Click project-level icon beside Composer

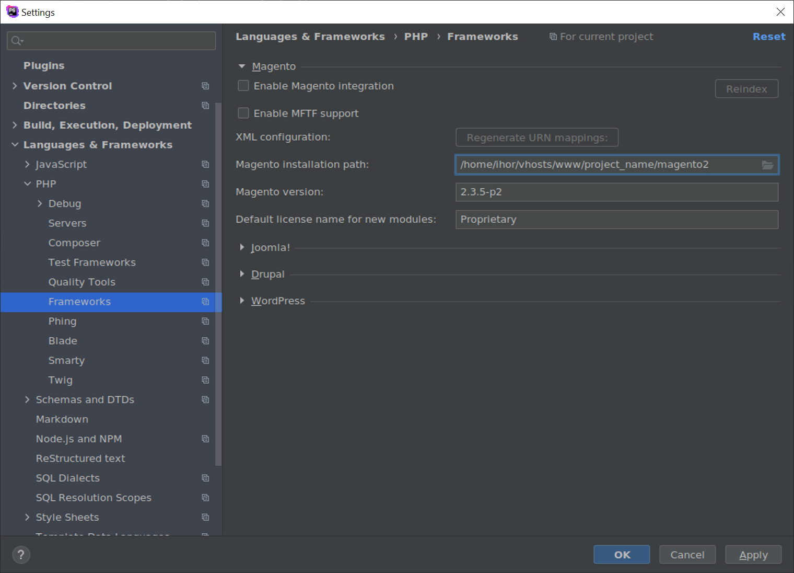[x=205, y=243]
